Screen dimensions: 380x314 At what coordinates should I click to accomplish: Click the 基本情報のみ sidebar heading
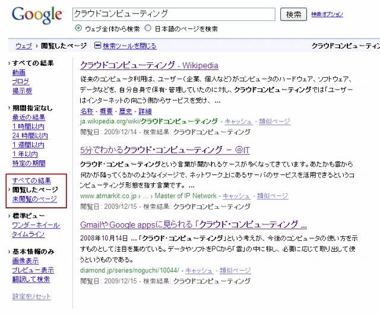point(33,252)
